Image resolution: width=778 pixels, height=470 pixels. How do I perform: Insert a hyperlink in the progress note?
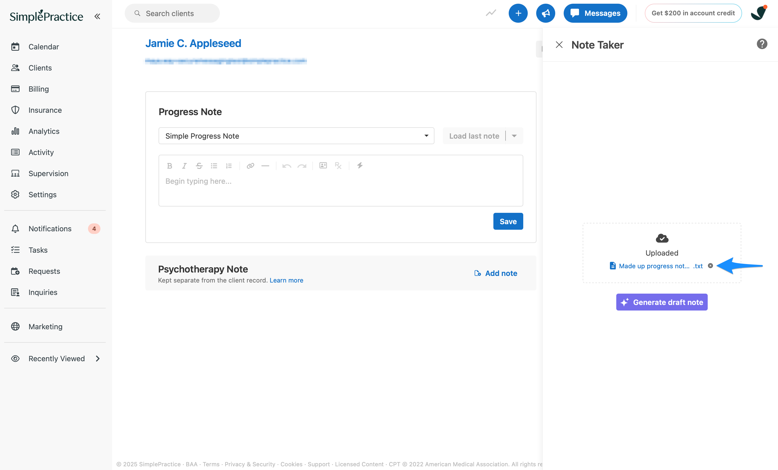(x=250, y=165)
